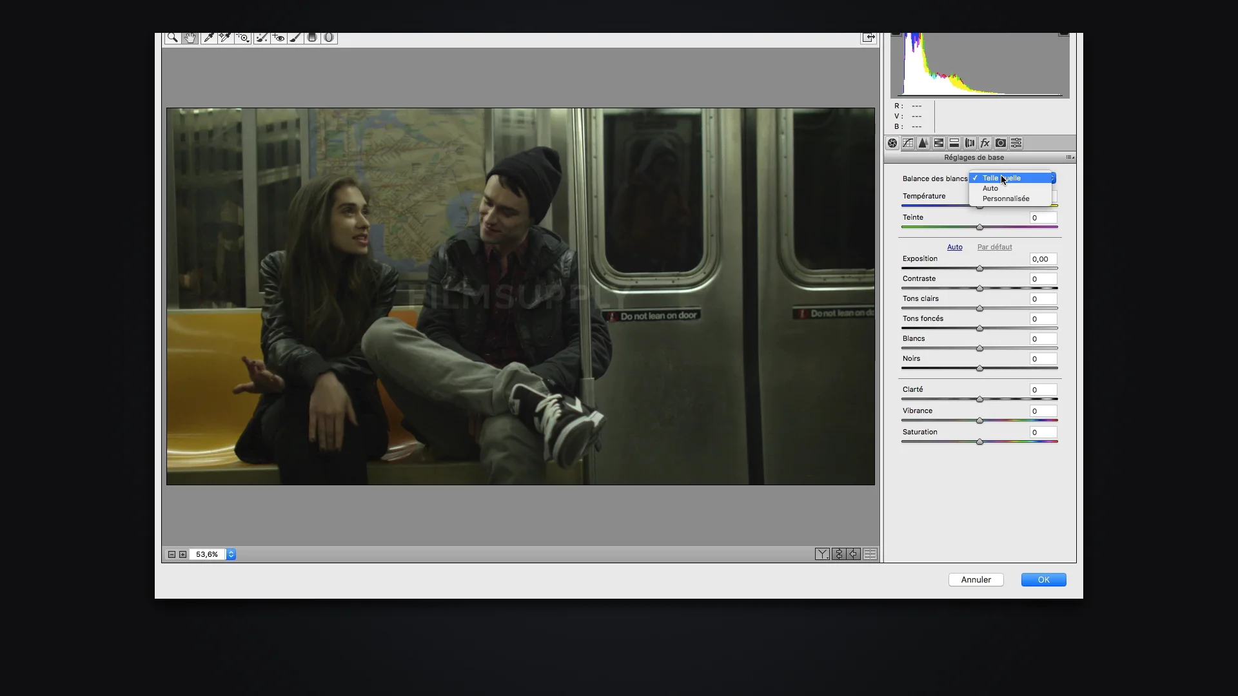Toggle highlight clipping warning on histogram
Screen dimensions: 1238x696
[1064, 34]
